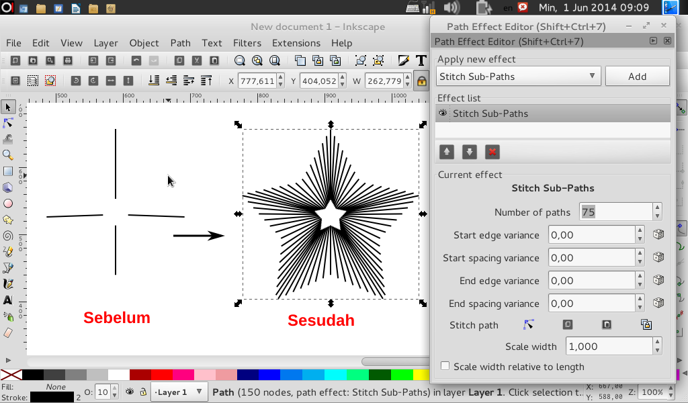This screenshot has width=688, height=403.
Task: Open the Path menu
Action: click(x=180, y=42)
